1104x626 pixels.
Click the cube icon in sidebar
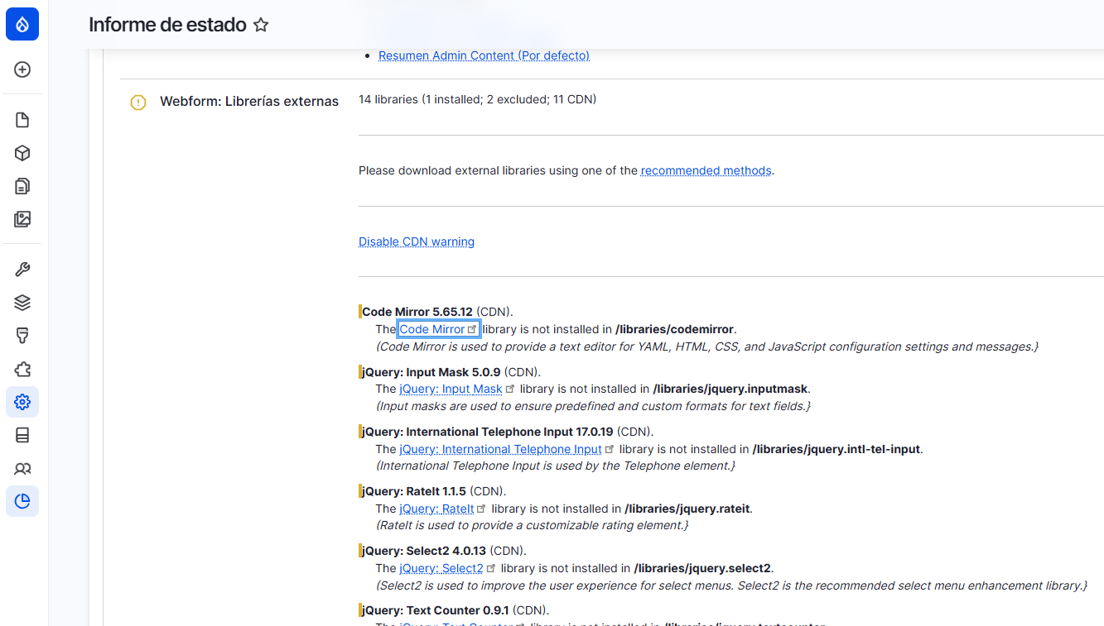[22, 153]
